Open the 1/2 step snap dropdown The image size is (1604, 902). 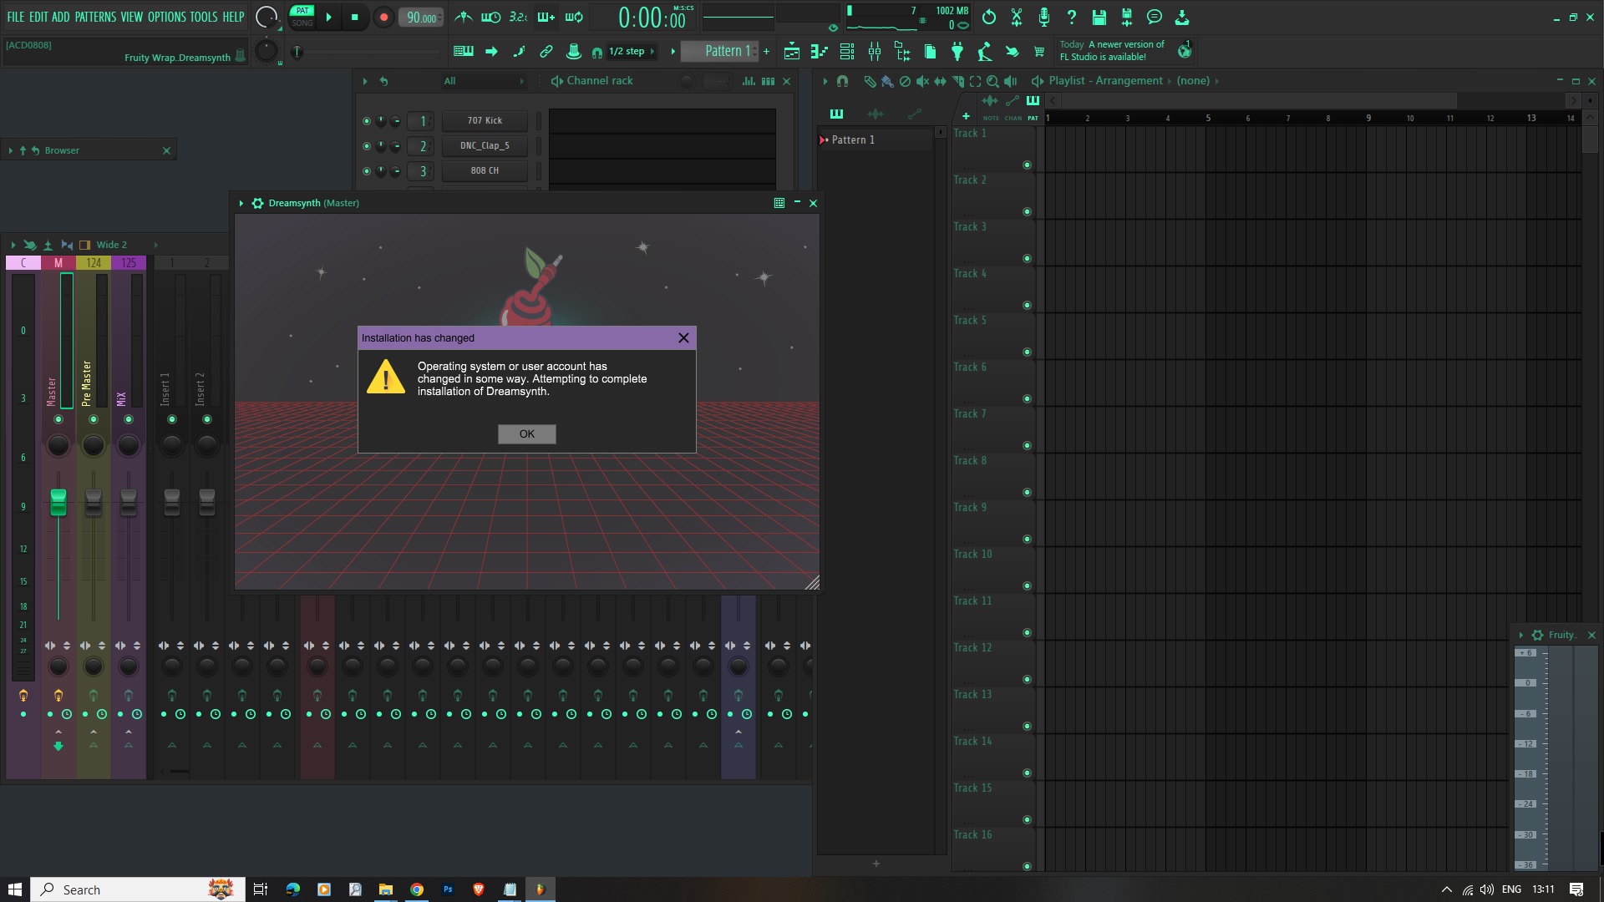632,51
